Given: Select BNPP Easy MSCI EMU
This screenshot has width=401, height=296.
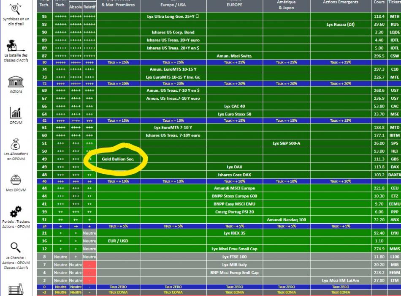Looking at the screenshot, I should [x=235, y=204].
